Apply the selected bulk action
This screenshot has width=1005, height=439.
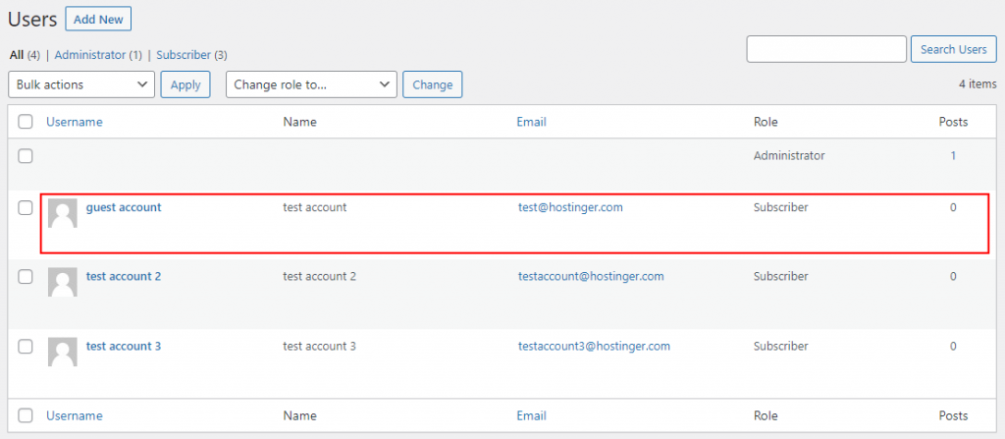click(185, 84)
